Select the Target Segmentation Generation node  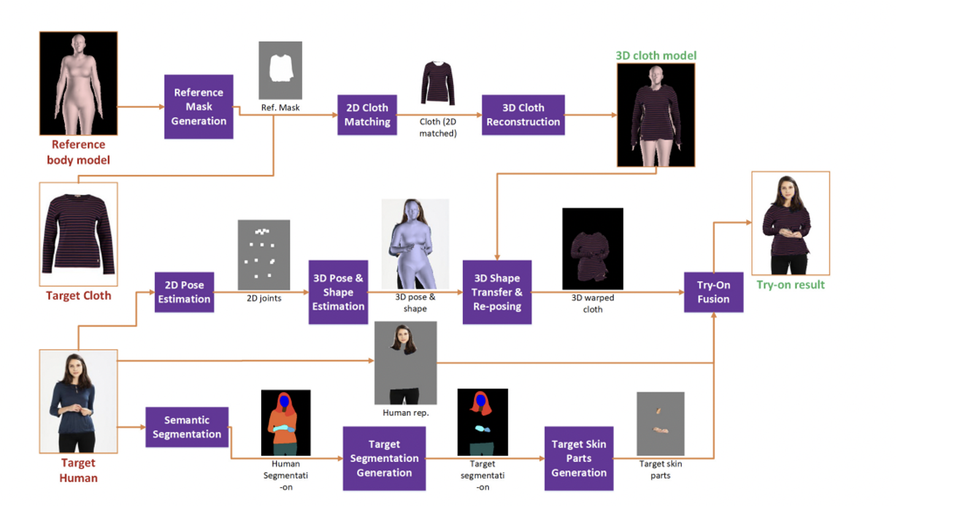[x=384, y=458]
